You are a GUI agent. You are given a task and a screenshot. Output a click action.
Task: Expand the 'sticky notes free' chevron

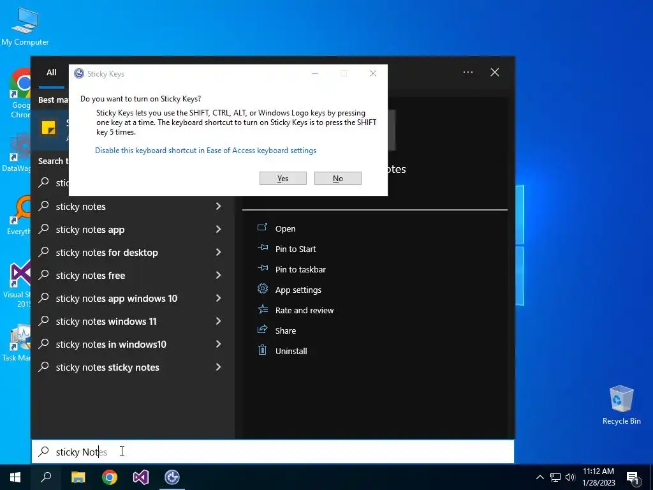218,275
